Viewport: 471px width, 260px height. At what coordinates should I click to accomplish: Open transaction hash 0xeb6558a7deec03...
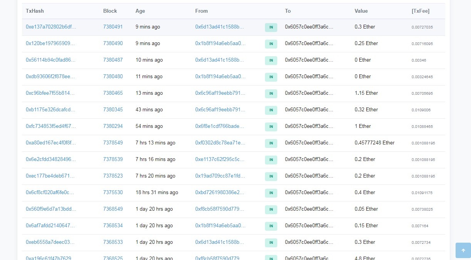[50, 242]
